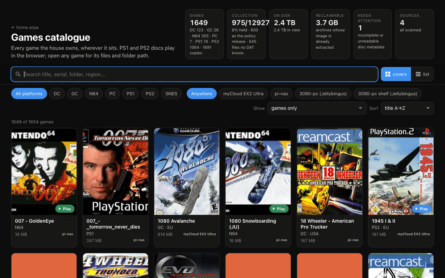
Task: Filter by N64 platform
Action: coord(94,94)
